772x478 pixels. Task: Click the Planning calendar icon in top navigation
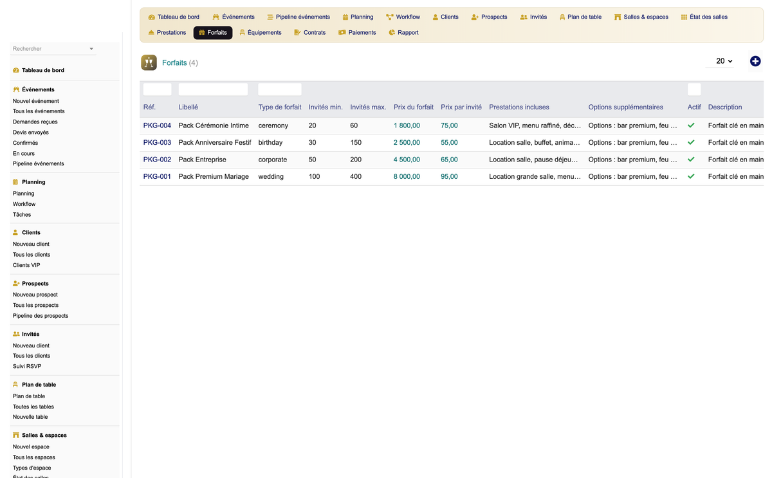click(345, 17)
